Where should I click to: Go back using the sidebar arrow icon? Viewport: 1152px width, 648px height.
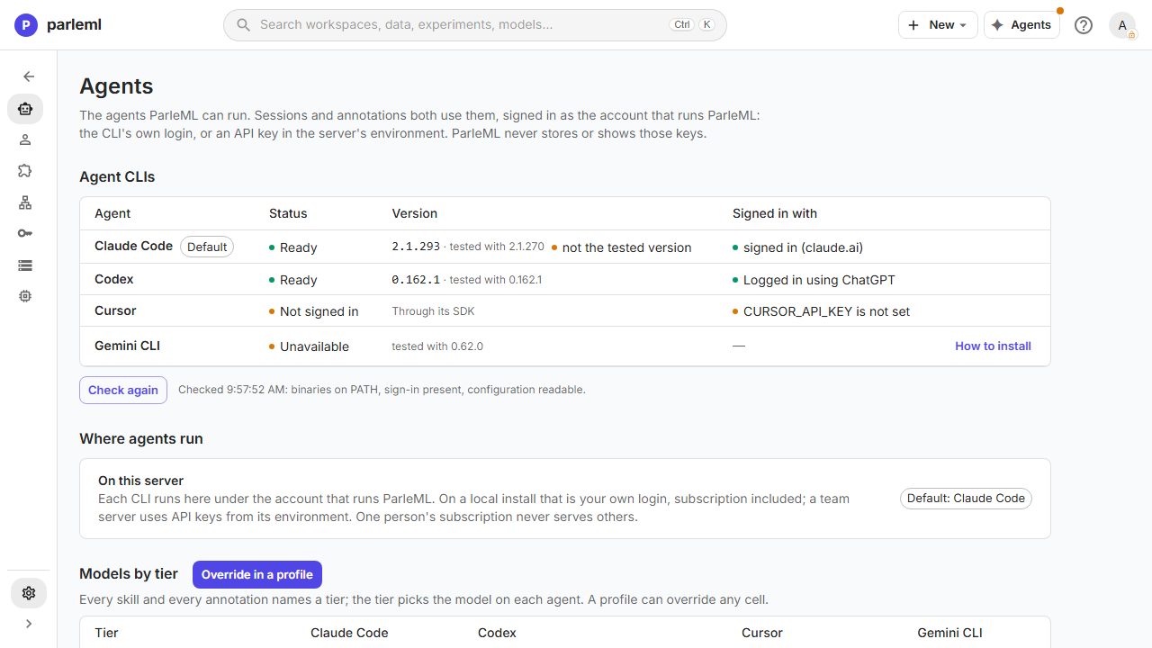[x=29, y=76]
